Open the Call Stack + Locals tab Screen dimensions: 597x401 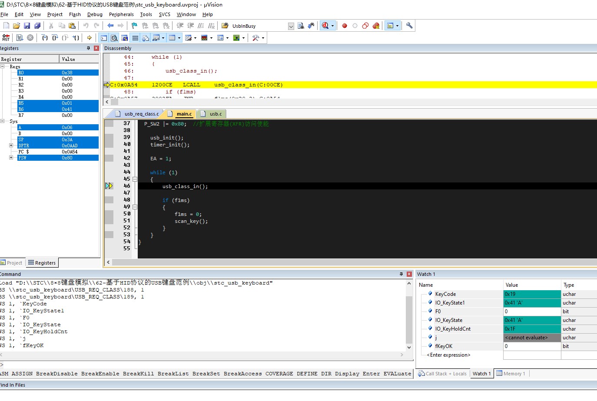tap(443, 374)
